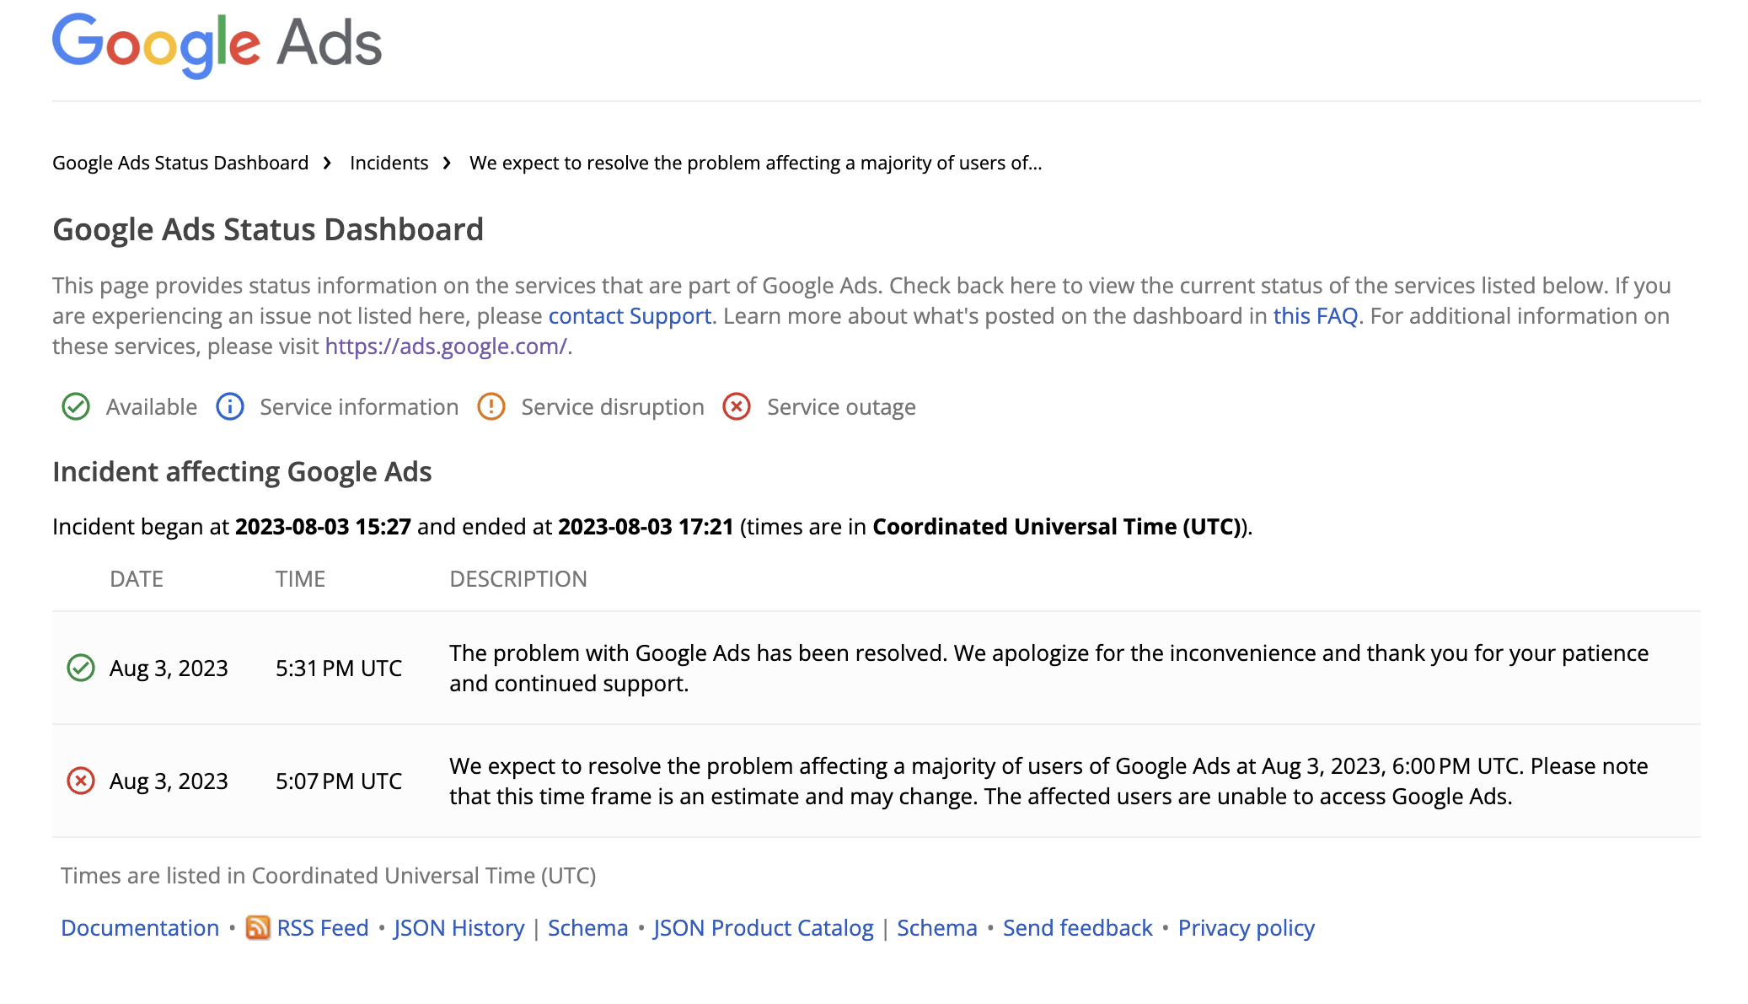Viewport: 1748px width, 1004px height.
Task: Click the Google Ads Status Dashboard breadcrumb
Action: [x=180, y=162]
